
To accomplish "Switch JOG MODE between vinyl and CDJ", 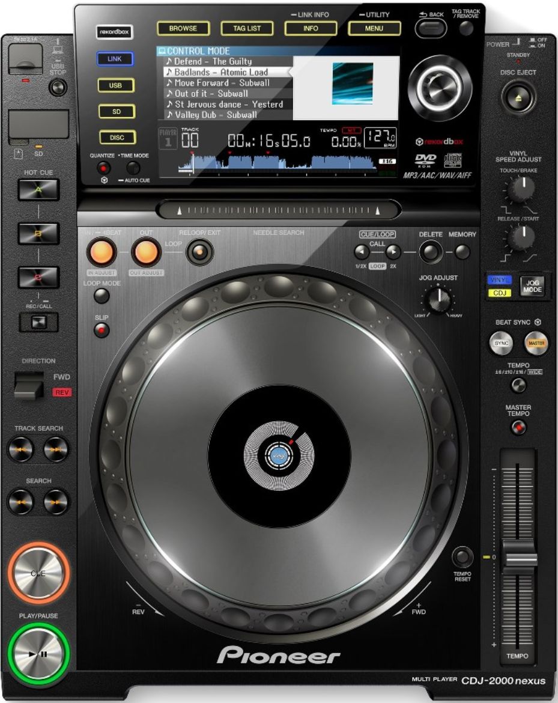I will [532, 287].
